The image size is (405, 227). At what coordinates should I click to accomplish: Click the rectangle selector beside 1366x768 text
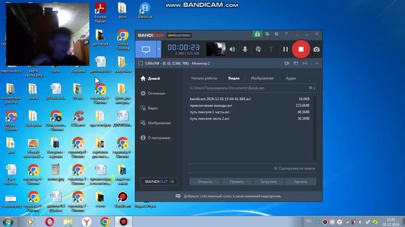pyautogui.click(x=140, y=63)
